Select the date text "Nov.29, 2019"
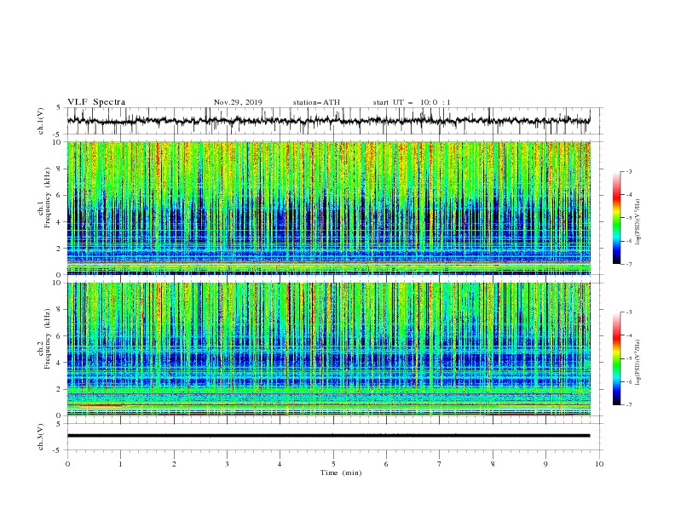The width and height of the screenshot is (675, 521). pos(238,102)
